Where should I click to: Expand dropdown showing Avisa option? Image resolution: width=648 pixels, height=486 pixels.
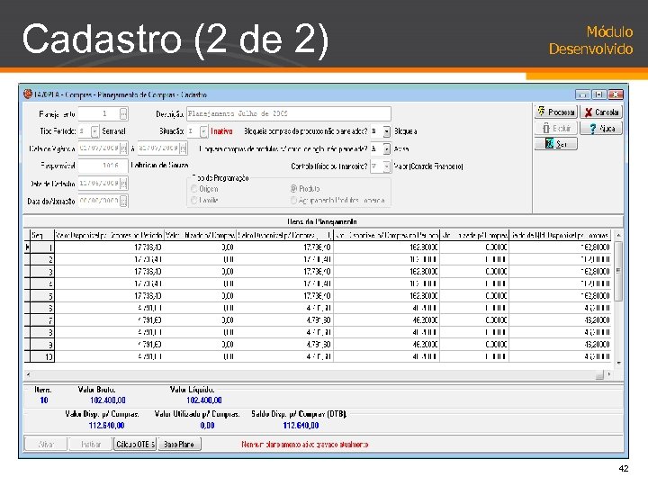(386, 148)
